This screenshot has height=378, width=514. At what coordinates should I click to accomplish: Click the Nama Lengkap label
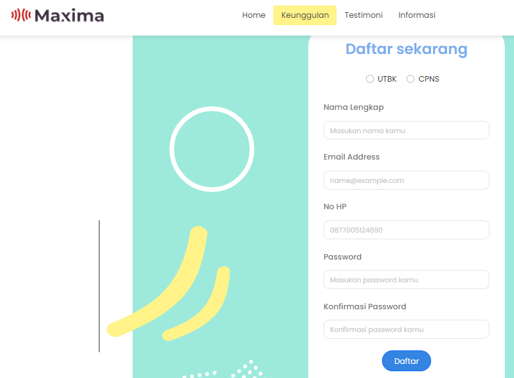pos(353,107)
